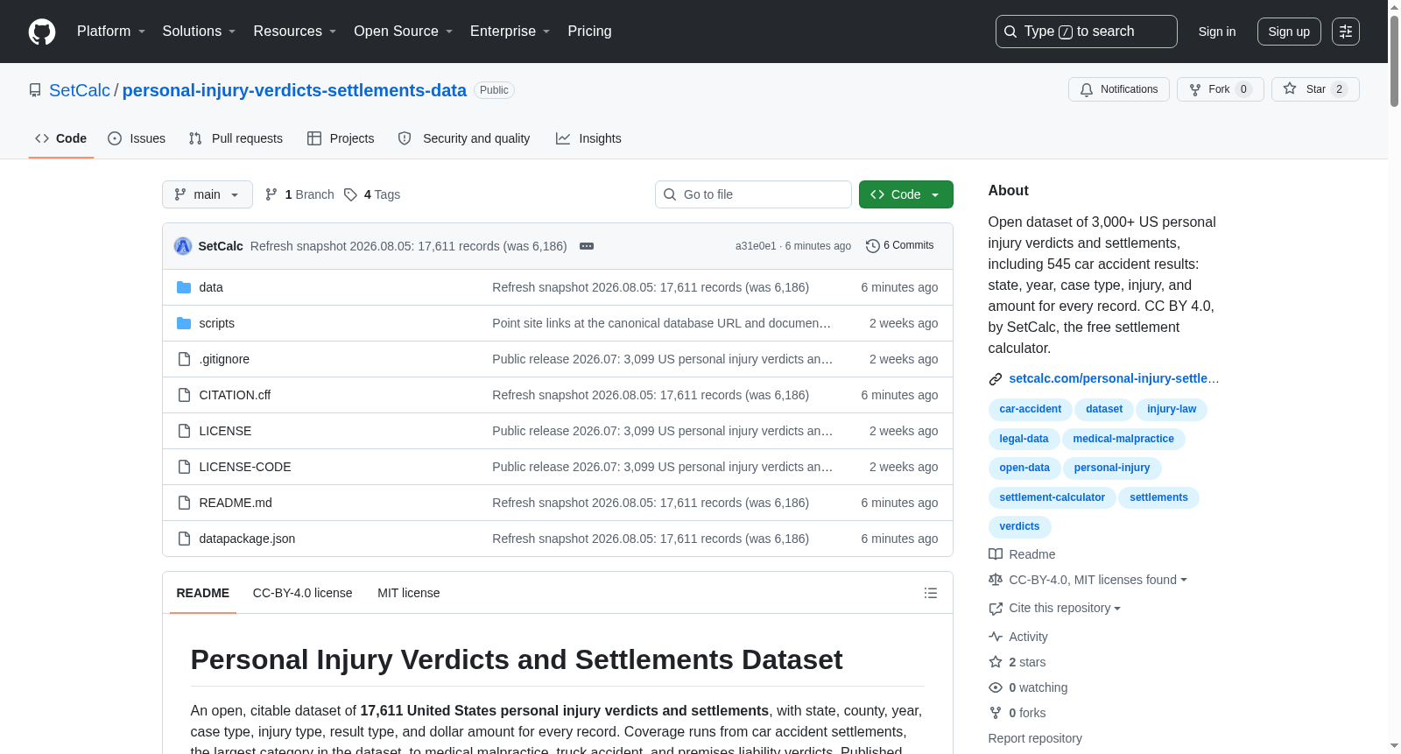Select the settlement-calculator topic tag
This screenshot has width=1401, height=754.
1052,497
